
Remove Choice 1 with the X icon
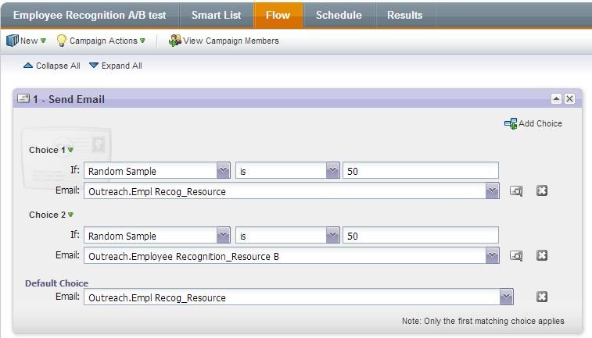tap(542, 191)
